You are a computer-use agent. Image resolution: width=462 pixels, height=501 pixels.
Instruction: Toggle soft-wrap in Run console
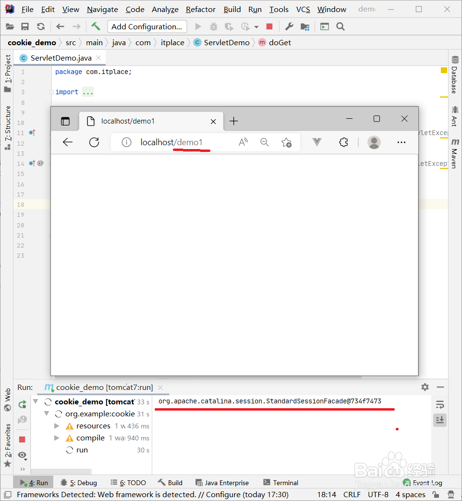pos(440,405)
